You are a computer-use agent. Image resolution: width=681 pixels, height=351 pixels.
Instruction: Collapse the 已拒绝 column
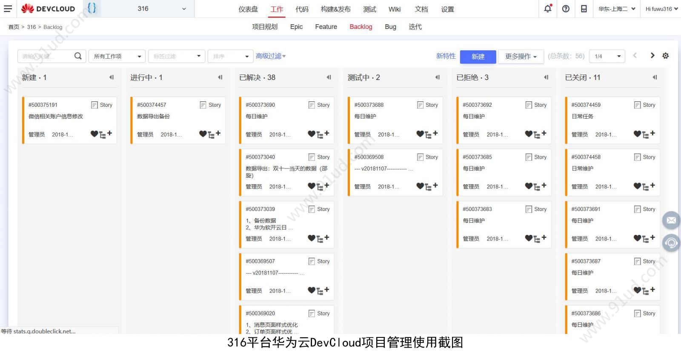click(x=546, y=77)
